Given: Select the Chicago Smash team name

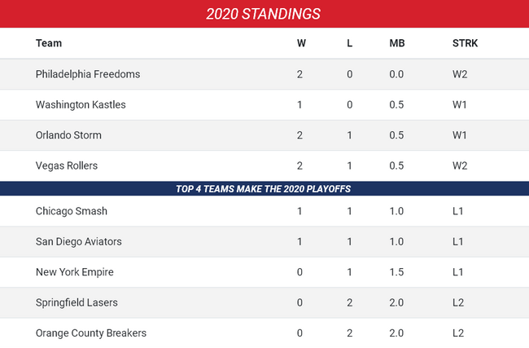Looking at the screenshot, I should click(x=72, y=211).
